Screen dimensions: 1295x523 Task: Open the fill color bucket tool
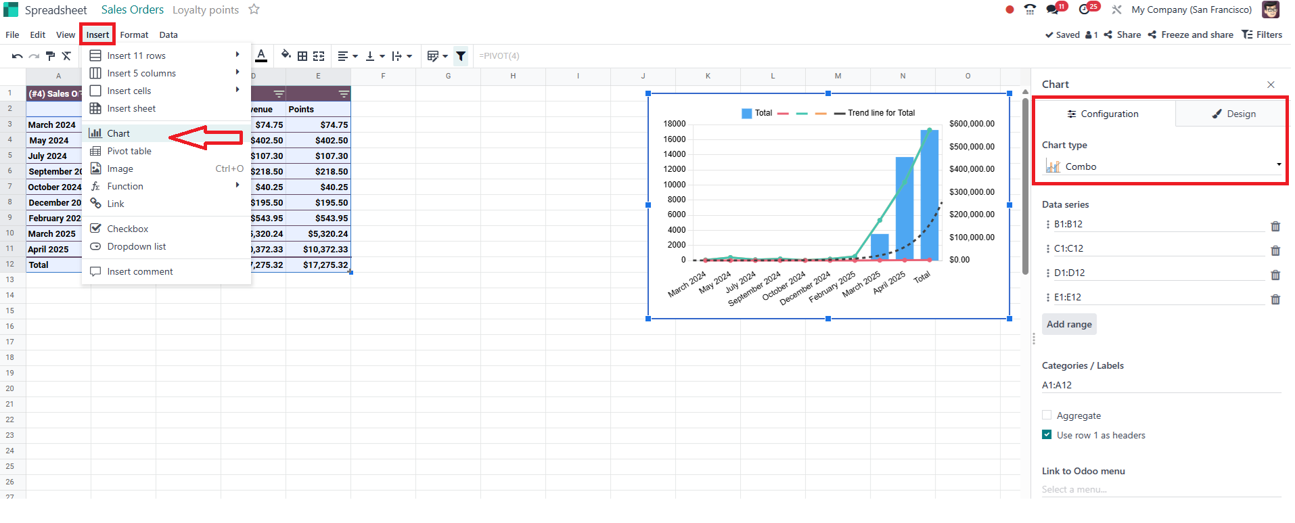[x=286, y=55]
